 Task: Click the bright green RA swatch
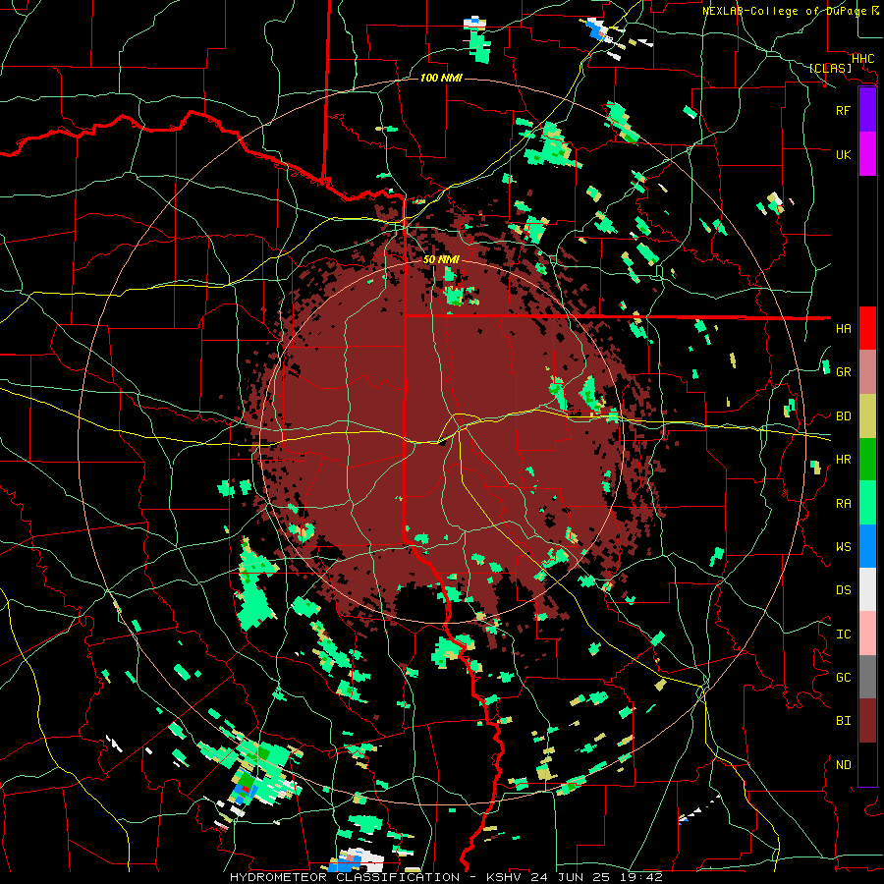[x=867, y=503]
